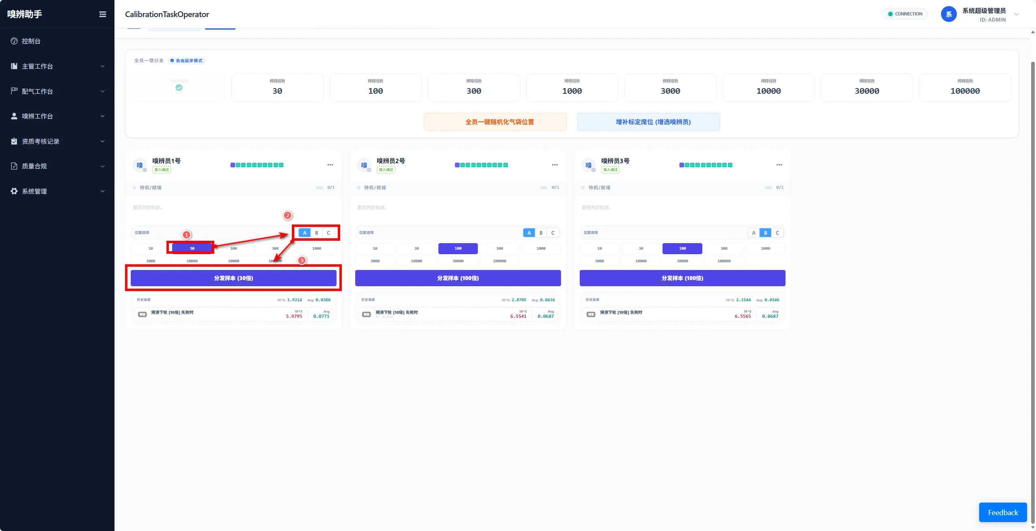Click the 自由起步模式 mode tag
The image size is (1036, 531).
coord(187,60)
